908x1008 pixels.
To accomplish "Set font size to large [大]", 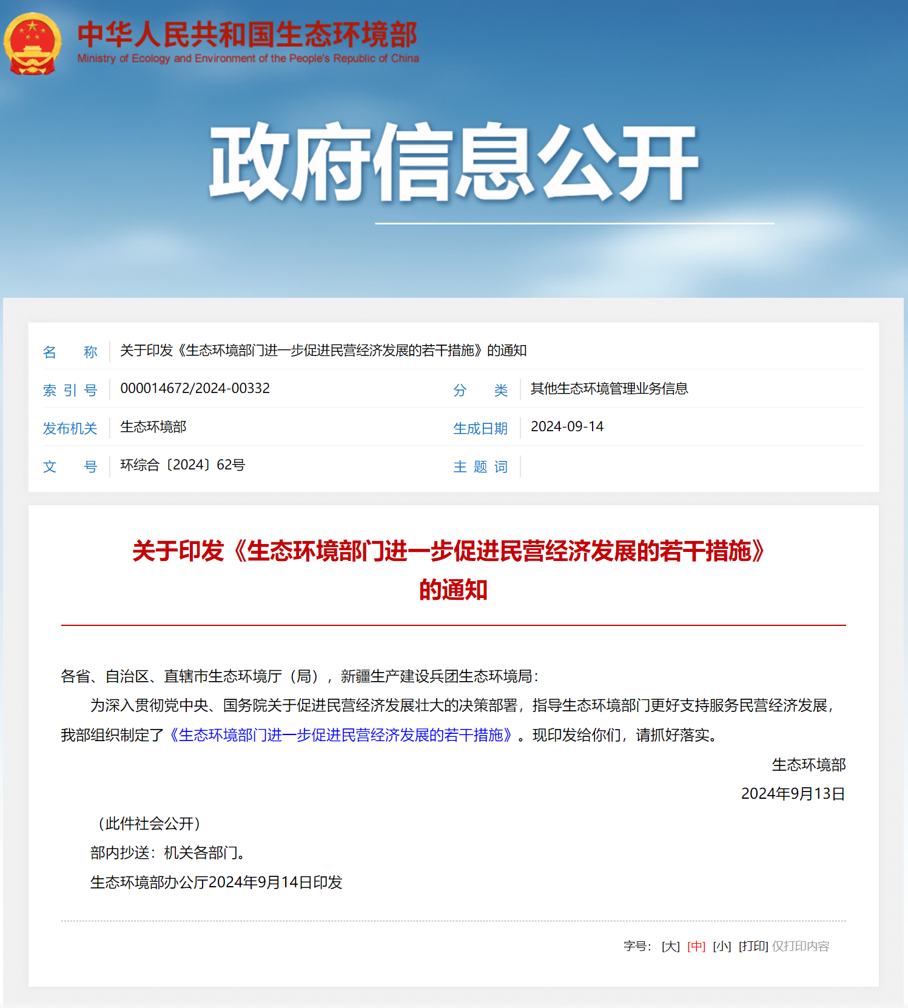I will click(670, 946).
